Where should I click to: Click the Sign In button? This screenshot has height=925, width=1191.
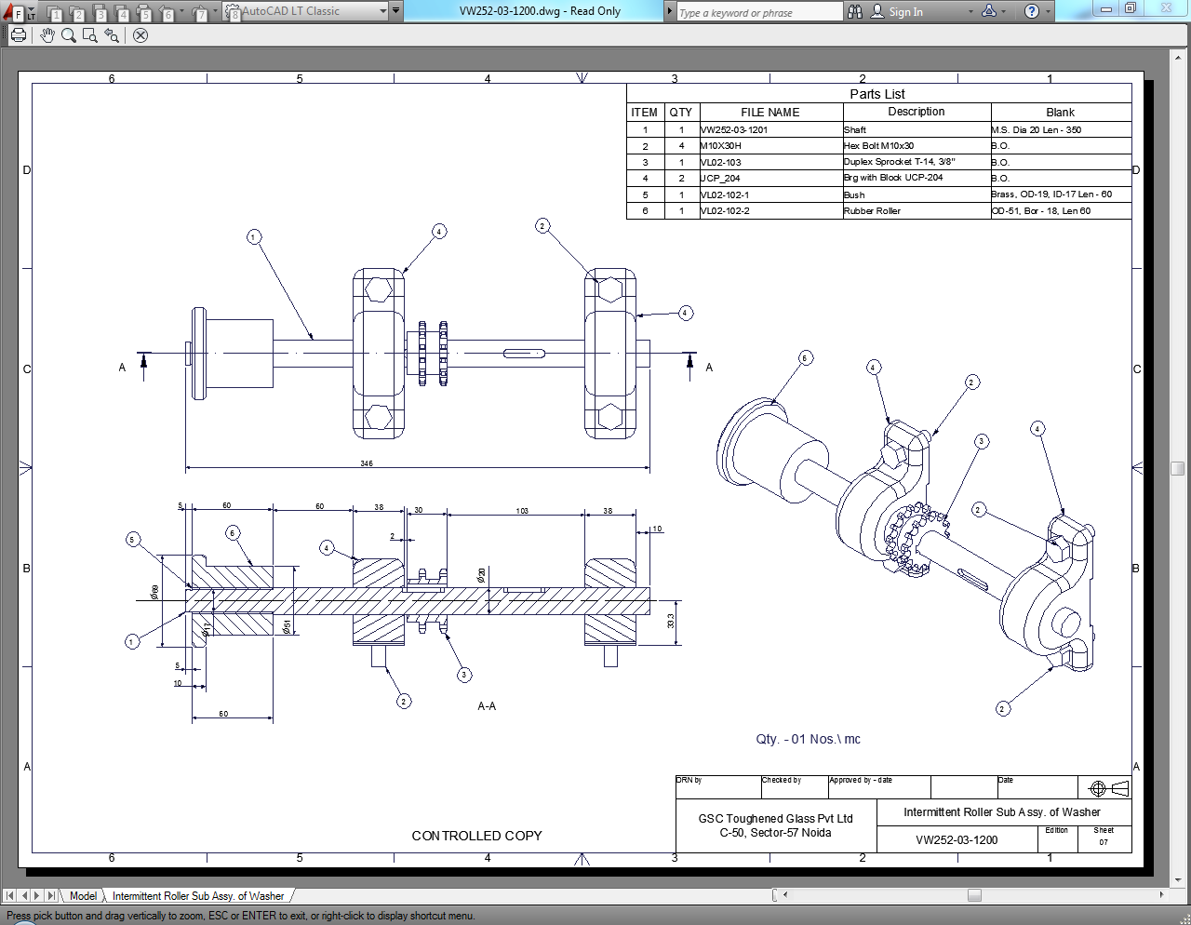point(897,12)
